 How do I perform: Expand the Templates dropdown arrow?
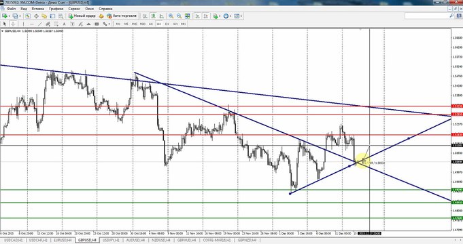241,16
